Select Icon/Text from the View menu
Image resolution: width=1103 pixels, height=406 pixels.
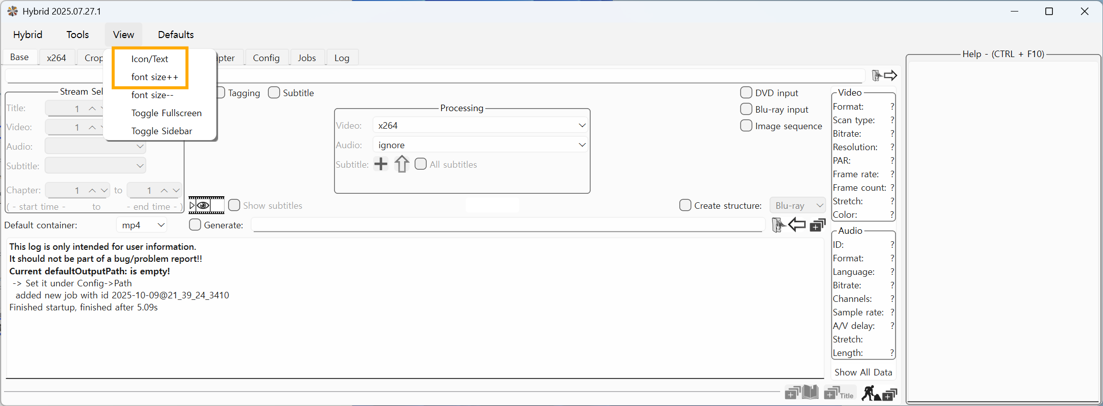150,59
